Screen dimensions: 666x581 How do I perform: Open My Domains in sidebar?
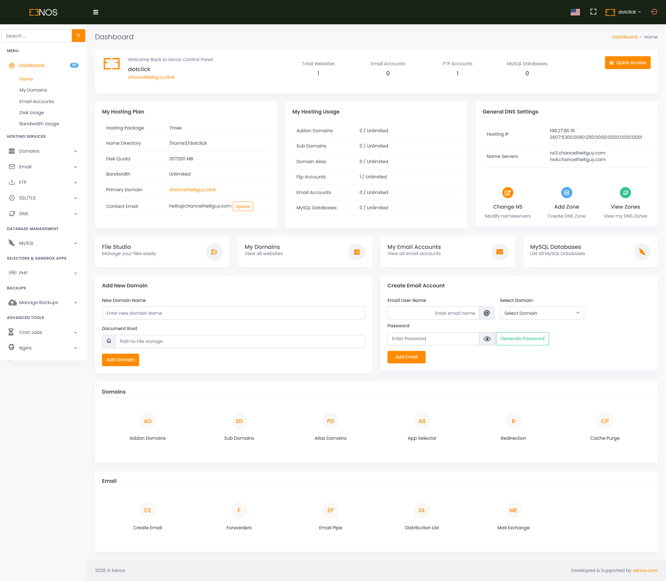click(33, 90)
